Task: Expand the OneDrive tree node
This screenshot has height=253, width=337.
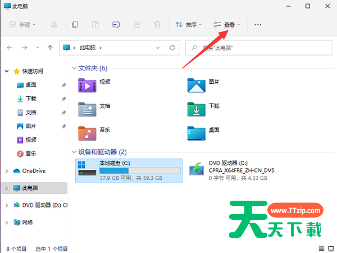Action: pyautogui.click(x=7, y=171)
